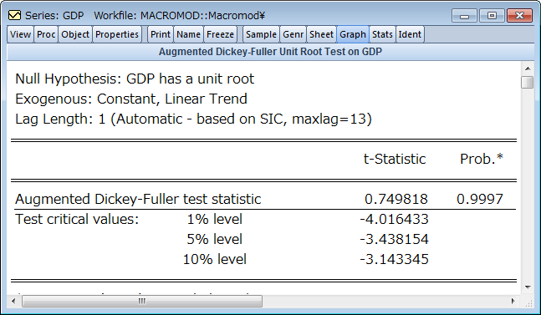The image size is (541, 315).
Task: Click the 'Augmented Dickey-Fuller Unit Root Test on GDP' title
Action: coord(271,52)
